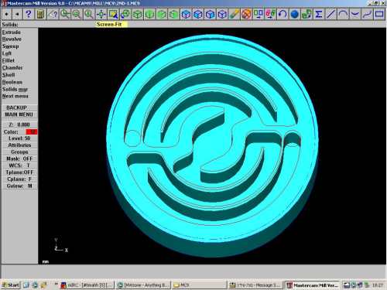Click the Unzoom magnifier icon
This screenshot has width=387, height=290.
[77, 14]
